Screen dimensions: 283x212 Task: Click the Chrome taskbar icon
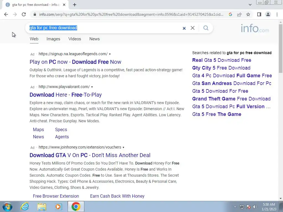pos(76,206)
